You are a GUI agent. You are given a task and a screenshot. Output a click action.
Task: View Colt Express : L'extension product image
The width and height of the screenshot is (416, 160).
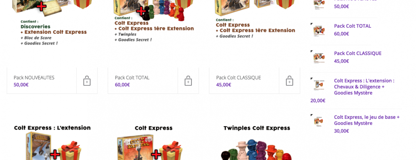(x=52, y=143)
